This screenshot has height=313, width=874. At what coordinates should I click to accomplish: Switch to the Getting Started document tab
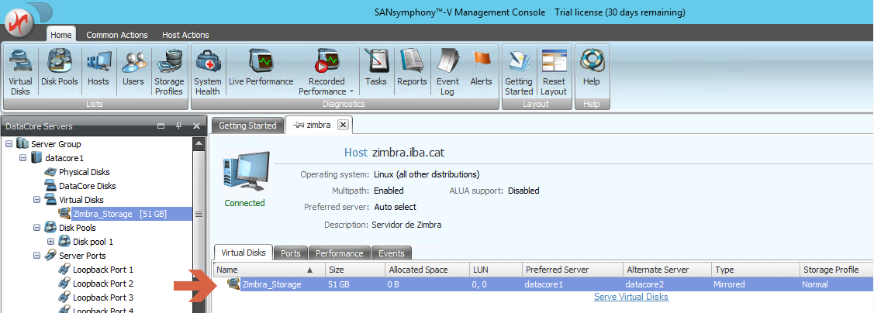click(x=247, y=126)
